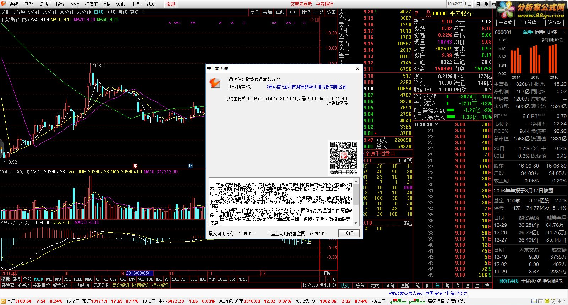Add stock with +自选 button
The image size is (568, 305).
pyautogui.click(x=318, y=12)
